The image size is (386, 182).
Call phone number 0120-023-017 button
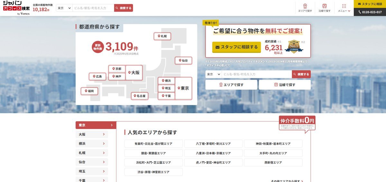point(370,12)
